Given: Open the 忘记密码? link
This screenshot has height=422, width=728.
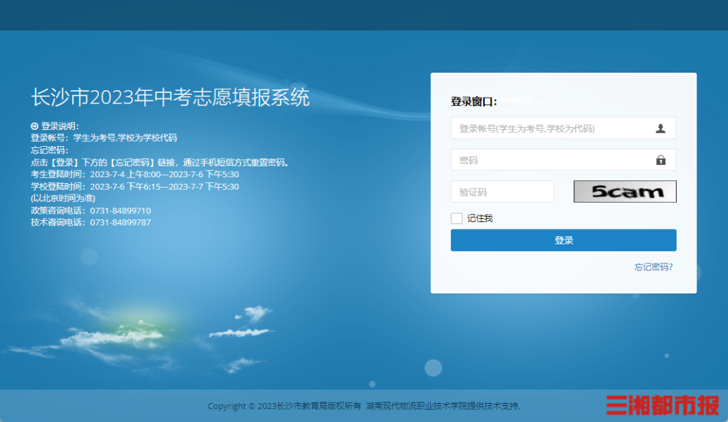Looking at the screenshot, I should [x=653, y=267].
